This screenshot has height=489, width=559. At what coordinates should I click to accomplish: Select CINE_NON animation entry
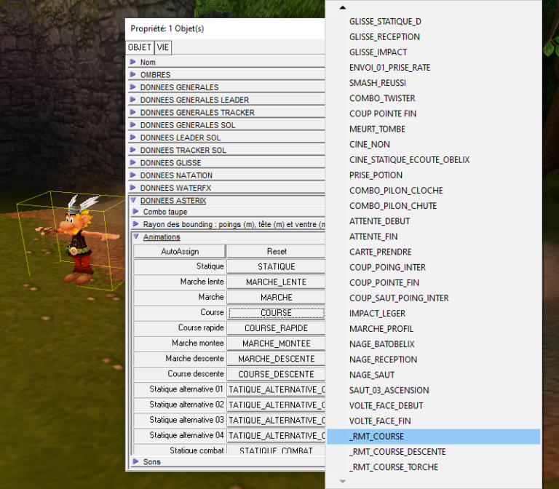pyautogui.click(x=434, y=144)
